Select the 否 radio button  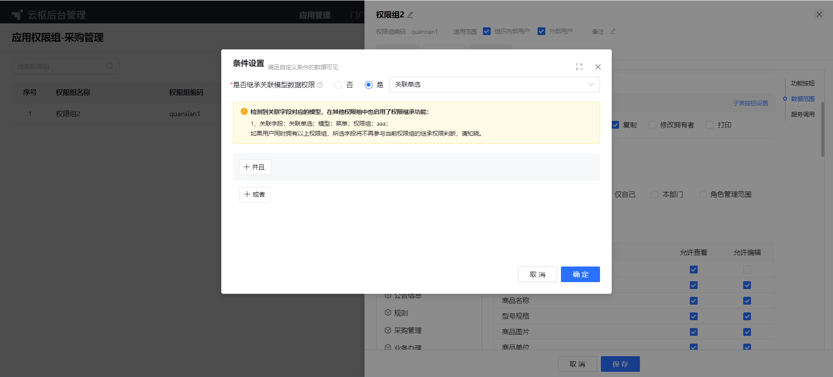coord(338,85)
